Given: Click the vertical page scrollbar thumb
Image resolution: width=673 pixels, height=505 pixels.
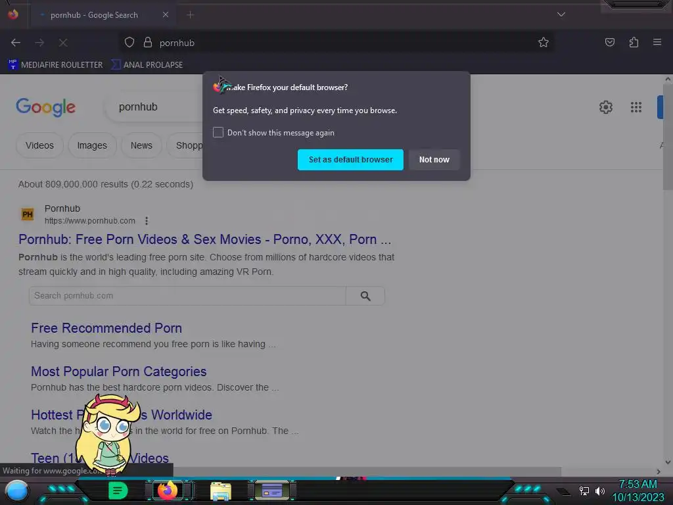Looking at the screenshot, I should click(x=668, y=137).
